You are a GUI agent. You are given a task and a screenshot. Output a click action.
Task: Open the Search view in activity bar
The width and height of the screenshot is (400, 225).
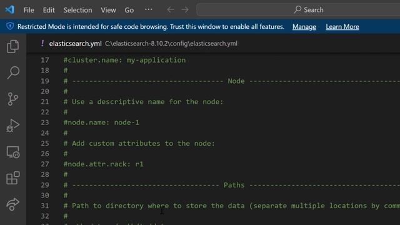click(12, 72)
